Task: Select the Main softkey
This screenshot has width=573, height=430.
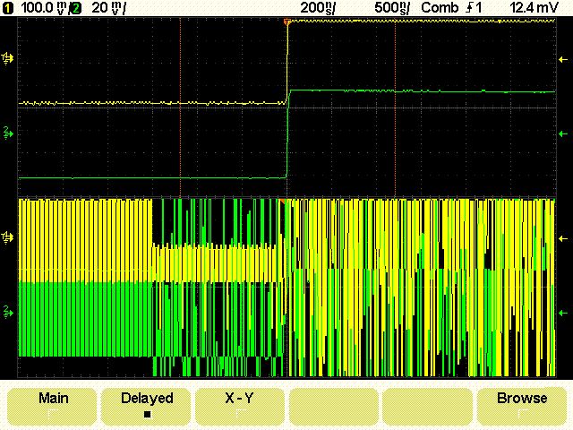Action: [52, 407]
